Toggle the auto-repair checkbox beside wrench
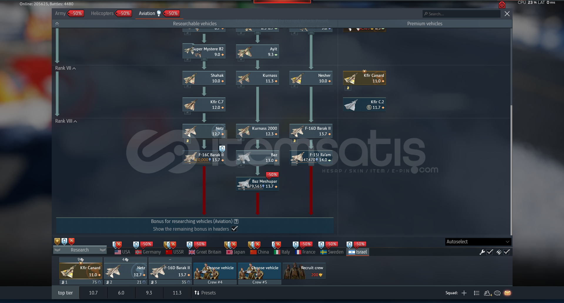564x303 pixels. point(490,252)
